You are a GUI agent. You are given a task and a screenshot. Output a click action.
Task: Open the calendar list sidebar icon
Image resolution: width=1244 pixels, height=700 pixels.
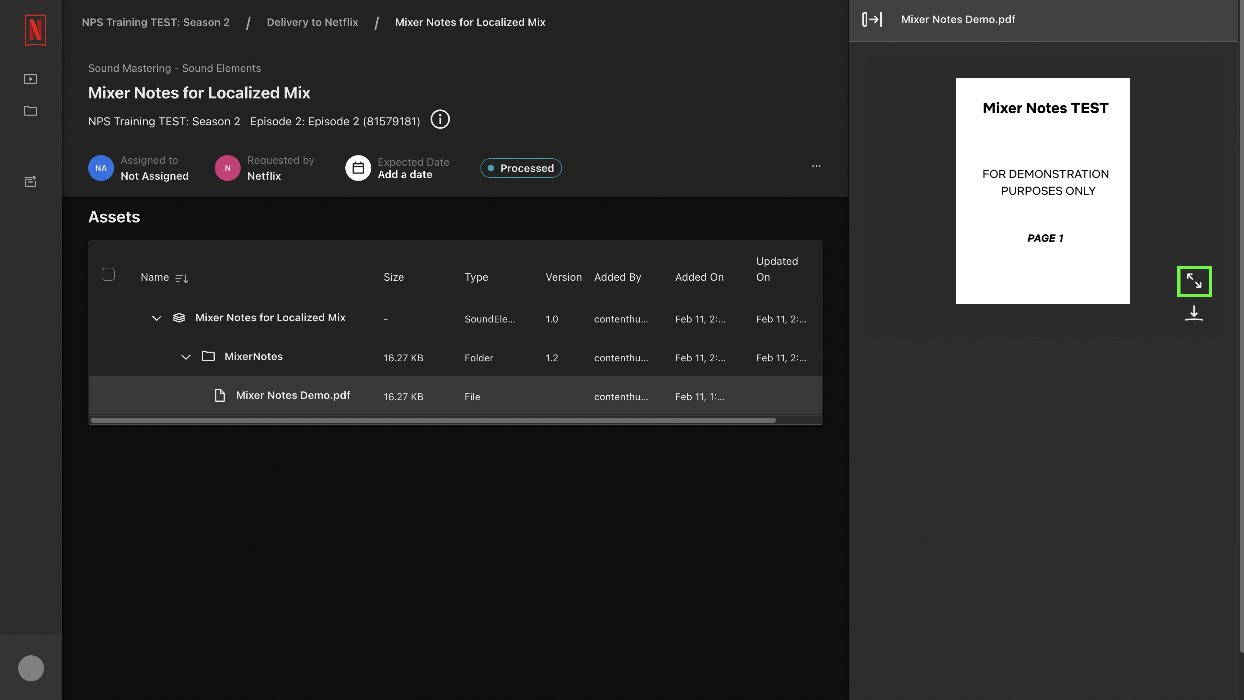click(30, 181)
